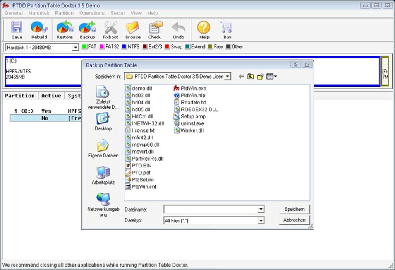Select the PtdSet.ini file
The height and width of the screenshot is (270, 395).
pos(139,179)
